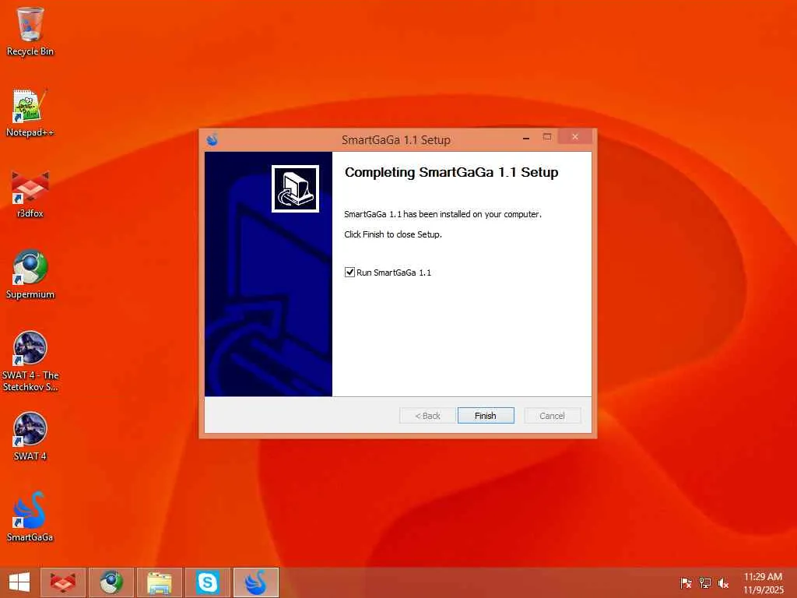Screen dimensions: 797x598
Task: Click the installer computer graphic icon
Action: tap(295, 188)
